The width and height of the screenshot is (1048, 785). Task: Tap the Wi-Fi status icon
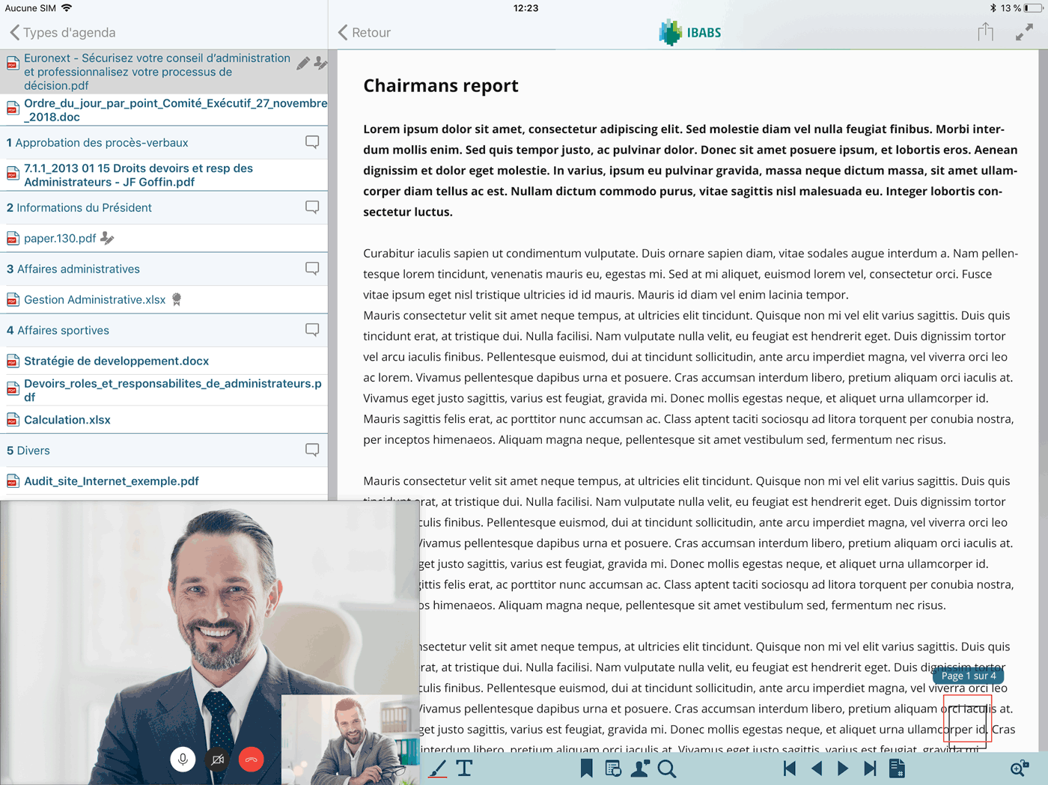pos(67,7)
